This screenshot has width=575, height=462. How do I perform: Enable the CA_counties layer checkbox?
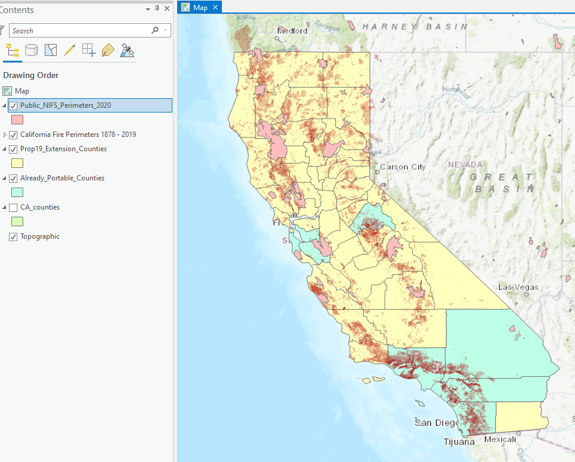[x=13, y=208]
